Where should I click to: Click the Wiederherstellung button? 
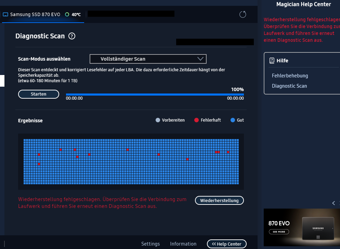click(219, 200)
